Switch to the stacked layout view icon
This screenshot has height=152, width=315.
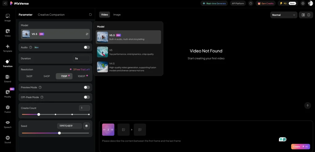coord(309,15)
